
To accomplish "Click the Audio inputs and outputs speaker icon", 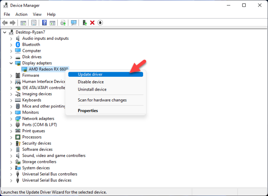I will 17,38.
